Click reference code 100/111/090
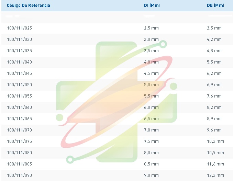233x183 pixels. point(20,175)
